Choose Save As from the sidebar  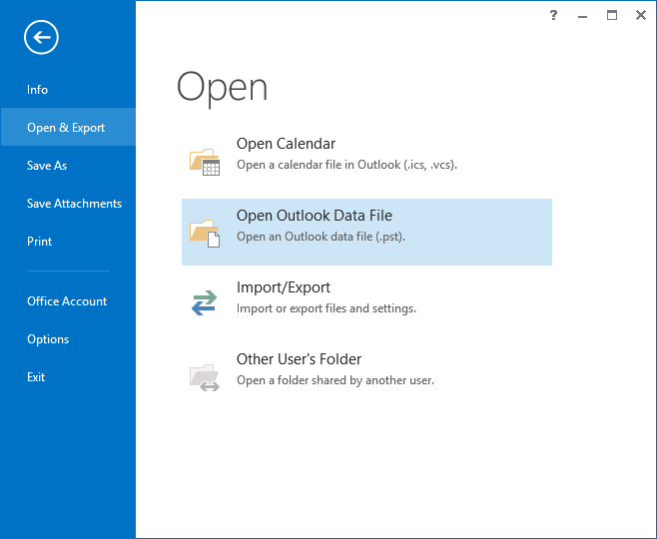point(47,166)
